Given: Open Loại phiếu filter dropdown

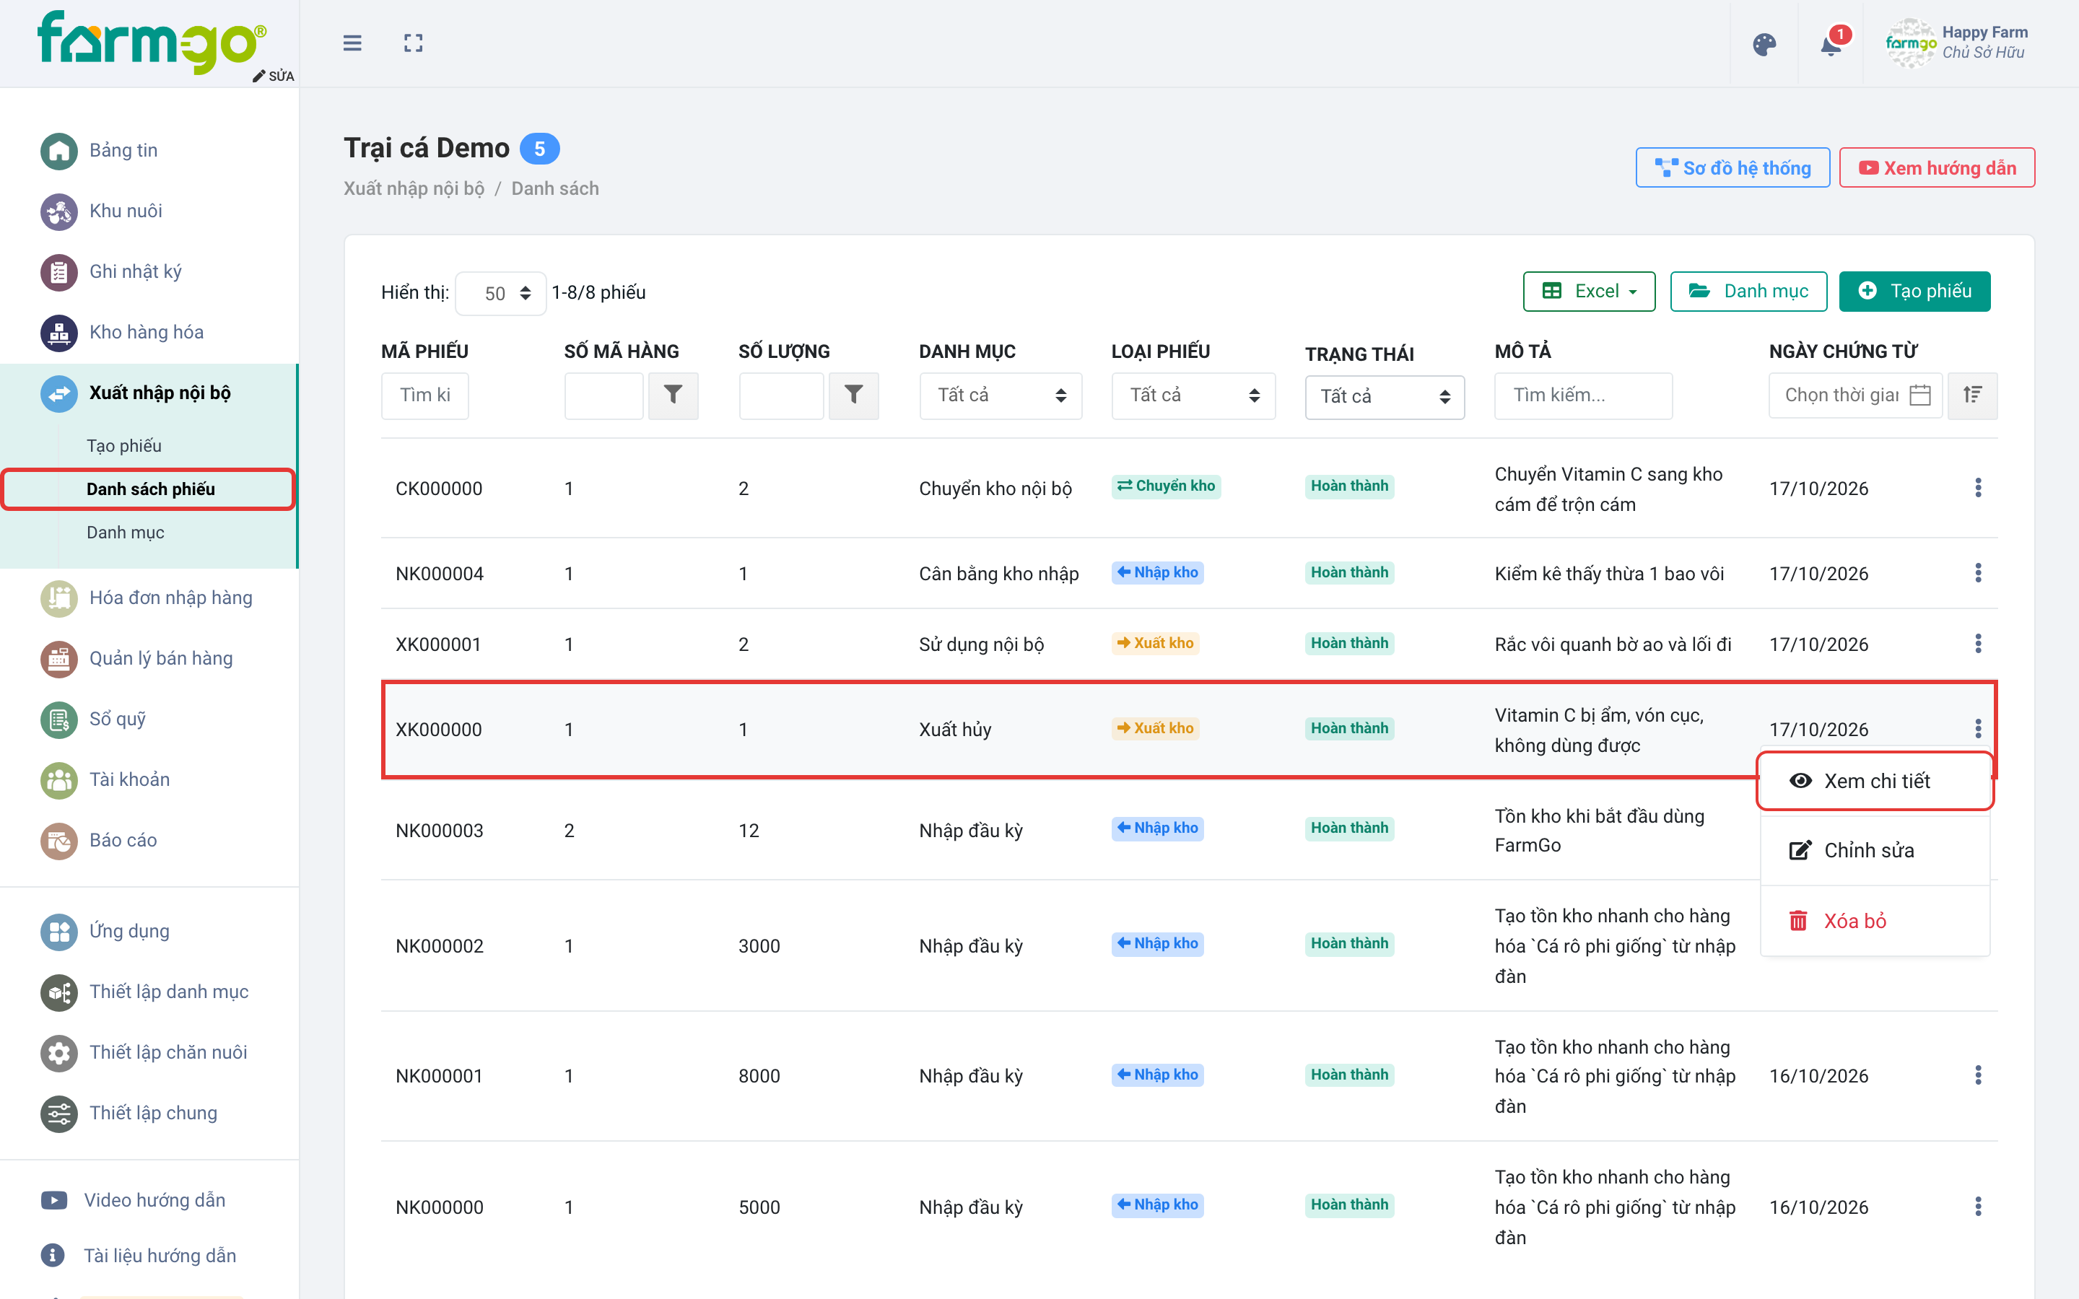Looking at the screenshot, I should pos(1193,395).
